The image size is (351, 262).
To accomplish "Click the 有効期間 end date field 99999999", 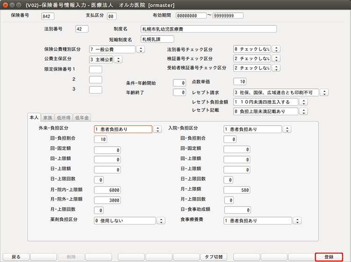I will (228, 15).
